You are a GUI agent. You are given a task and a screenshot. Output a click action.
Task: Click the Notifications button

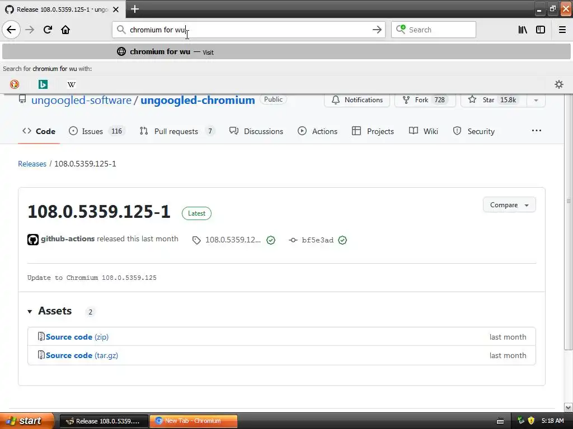tap(357, 100)
